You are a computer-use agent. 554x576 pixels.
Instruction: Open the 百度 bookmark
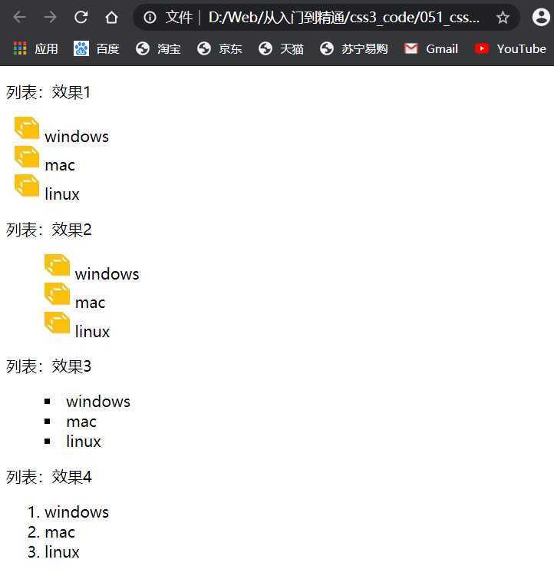pos(97,48)
